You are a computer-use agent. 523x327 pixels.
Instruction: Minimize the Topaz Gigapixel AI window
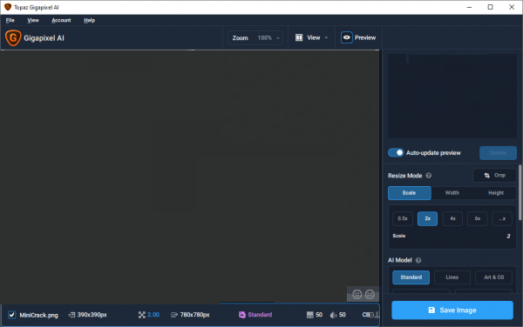click(x=469, y=7)
